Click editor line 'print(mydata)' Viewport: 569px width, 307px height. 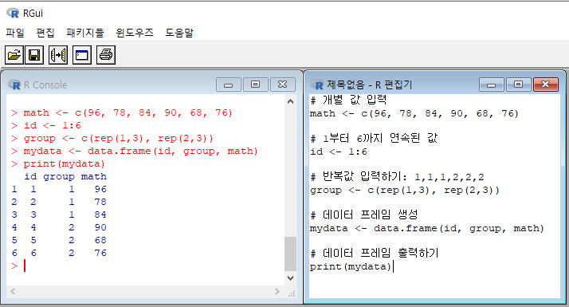tap(351, 266)
